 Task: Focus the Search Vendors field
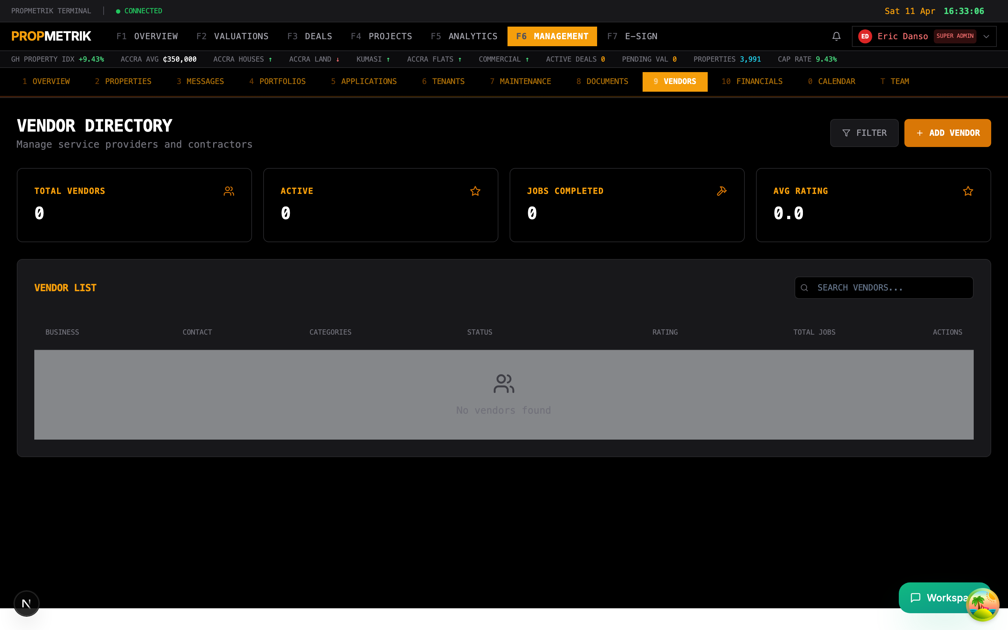tap(884, 288)
